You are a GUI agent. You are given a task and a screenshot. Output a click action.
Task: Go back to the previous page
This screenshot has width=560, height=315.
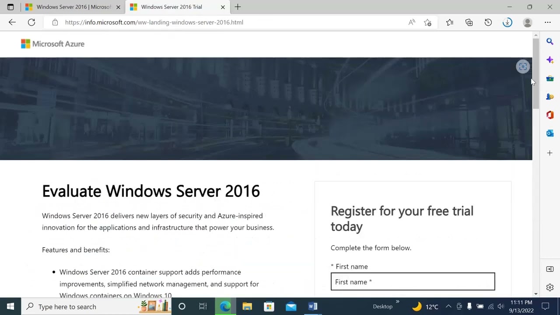12,22
